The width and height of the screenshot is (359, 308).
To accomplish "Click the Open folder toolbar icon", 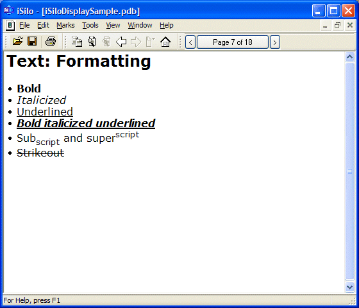I will [x=18, y=42].
